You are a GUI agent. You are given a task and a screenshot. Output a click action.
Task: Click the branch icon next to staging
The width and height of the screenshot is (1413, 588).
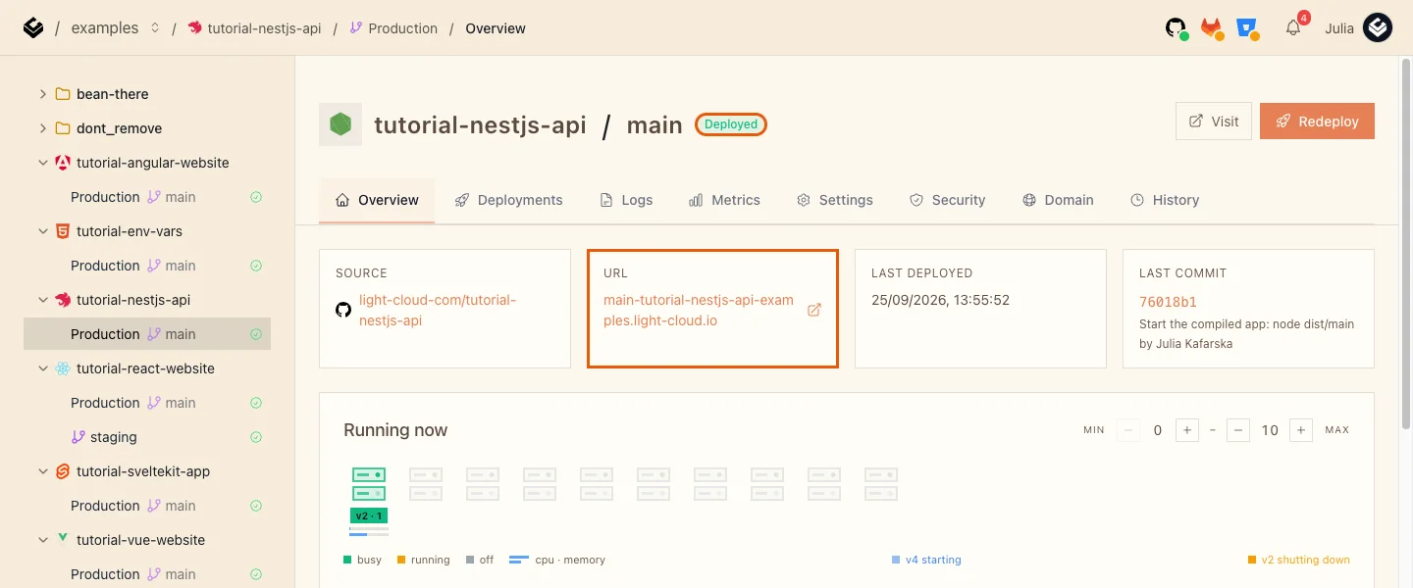[78, 437]
